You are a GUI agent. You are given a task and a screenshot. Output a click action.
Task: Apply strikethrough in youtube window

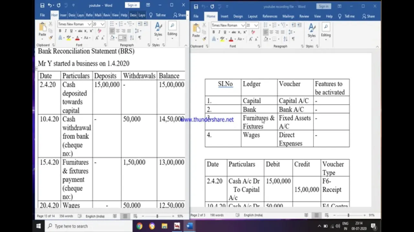(x=80, y=31)
